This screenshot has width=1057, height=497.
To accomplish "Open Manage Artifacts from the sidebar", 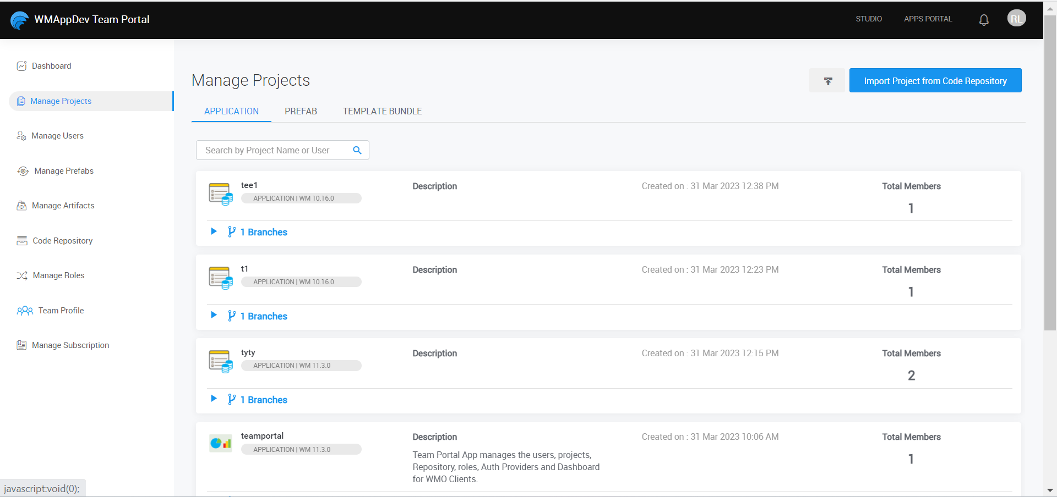I will [21, 206].
